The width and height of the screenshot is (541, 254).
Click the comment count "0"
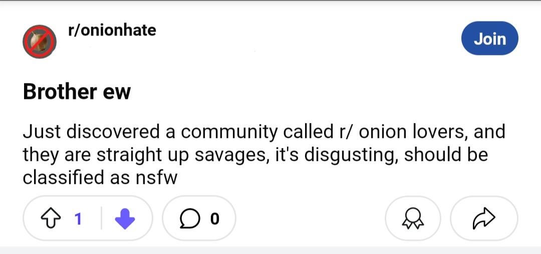(x=214, y=219)
